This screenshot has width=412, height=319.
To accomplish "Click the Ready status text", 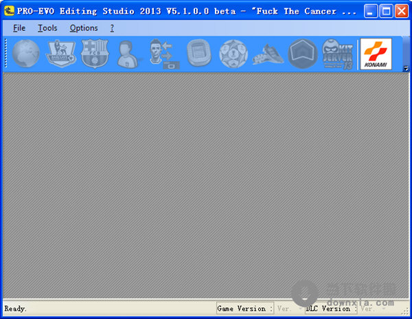I will coord(15,309).
